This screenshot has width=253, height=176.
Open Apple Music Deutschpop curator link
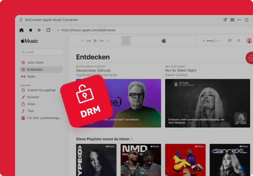[x=97, y=75]
